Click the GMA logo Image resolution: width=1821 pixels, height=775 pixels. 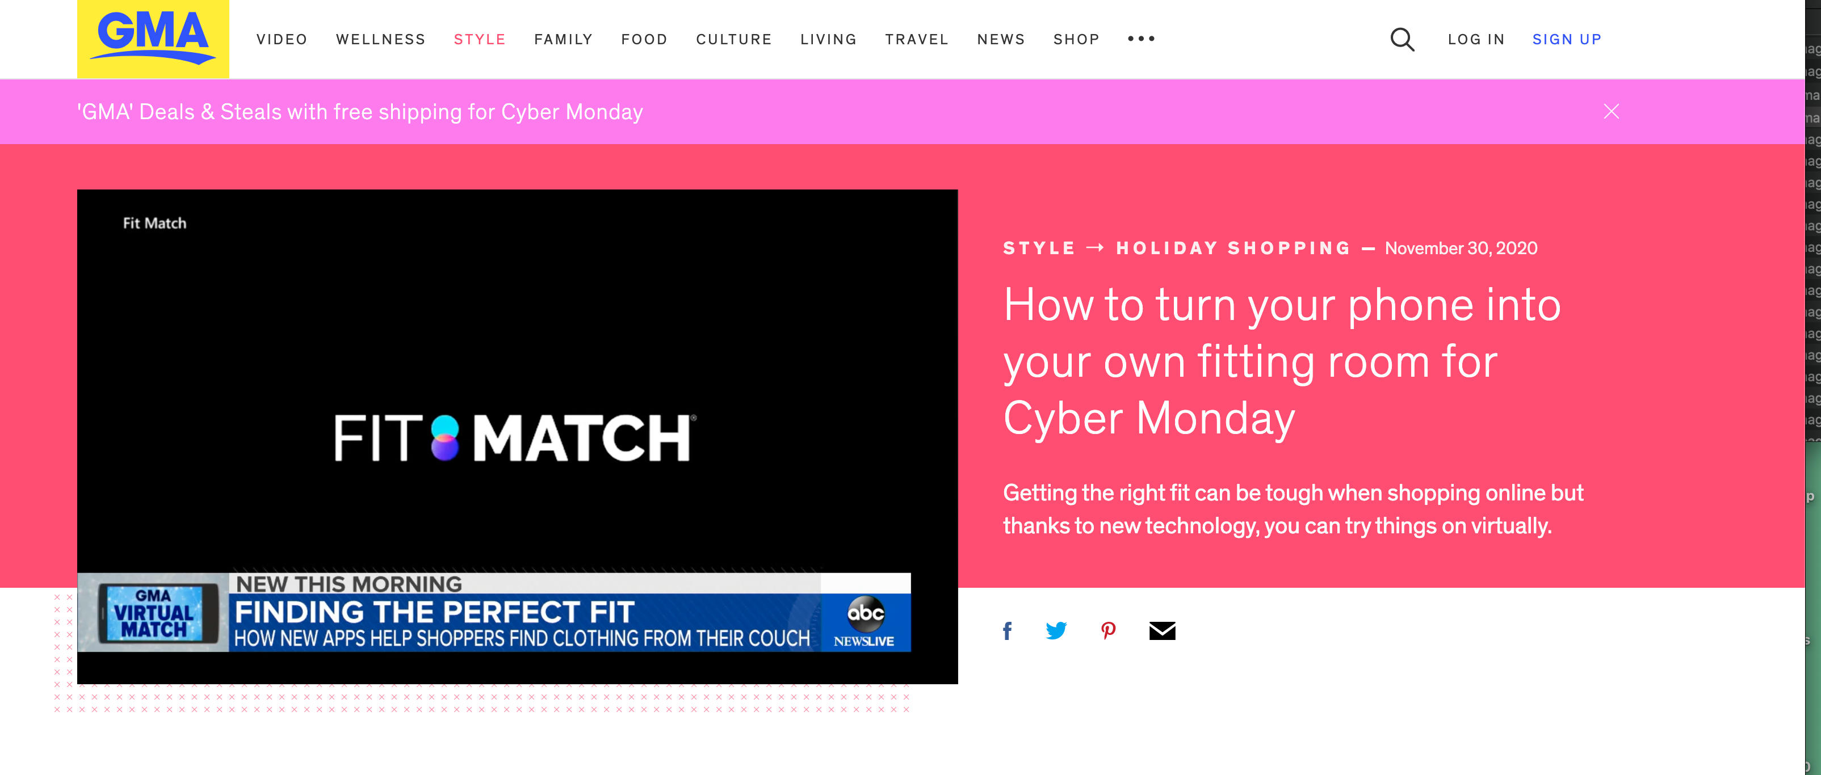click(153, 39)
